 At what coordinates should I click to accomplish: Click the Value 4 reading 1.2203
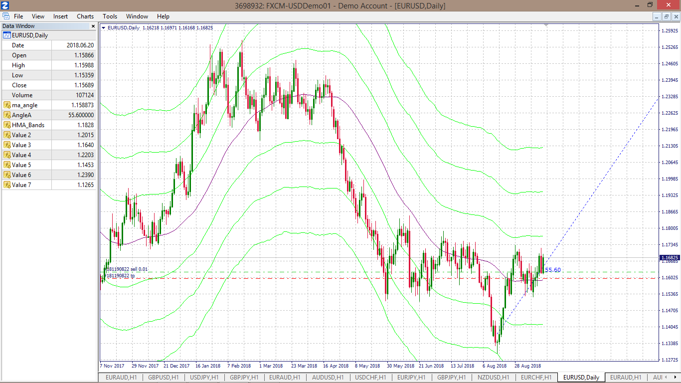point(85,155)
